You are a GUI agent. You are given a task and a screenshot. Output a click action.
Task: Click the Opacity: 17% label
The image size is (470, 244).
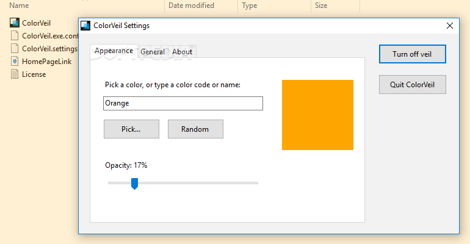(126, 165)
